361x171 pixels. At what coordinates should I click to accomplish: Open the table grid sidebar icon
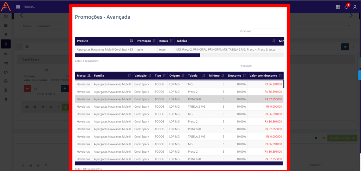coord(6,54)
